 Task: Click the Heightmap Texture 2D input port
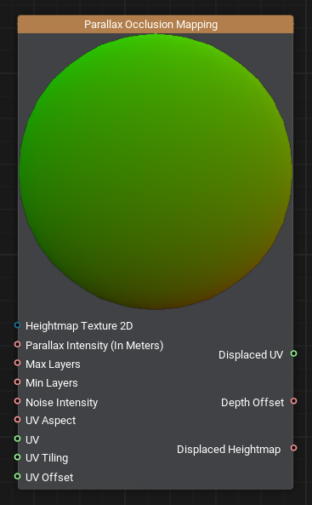click(x=17, y=325)
